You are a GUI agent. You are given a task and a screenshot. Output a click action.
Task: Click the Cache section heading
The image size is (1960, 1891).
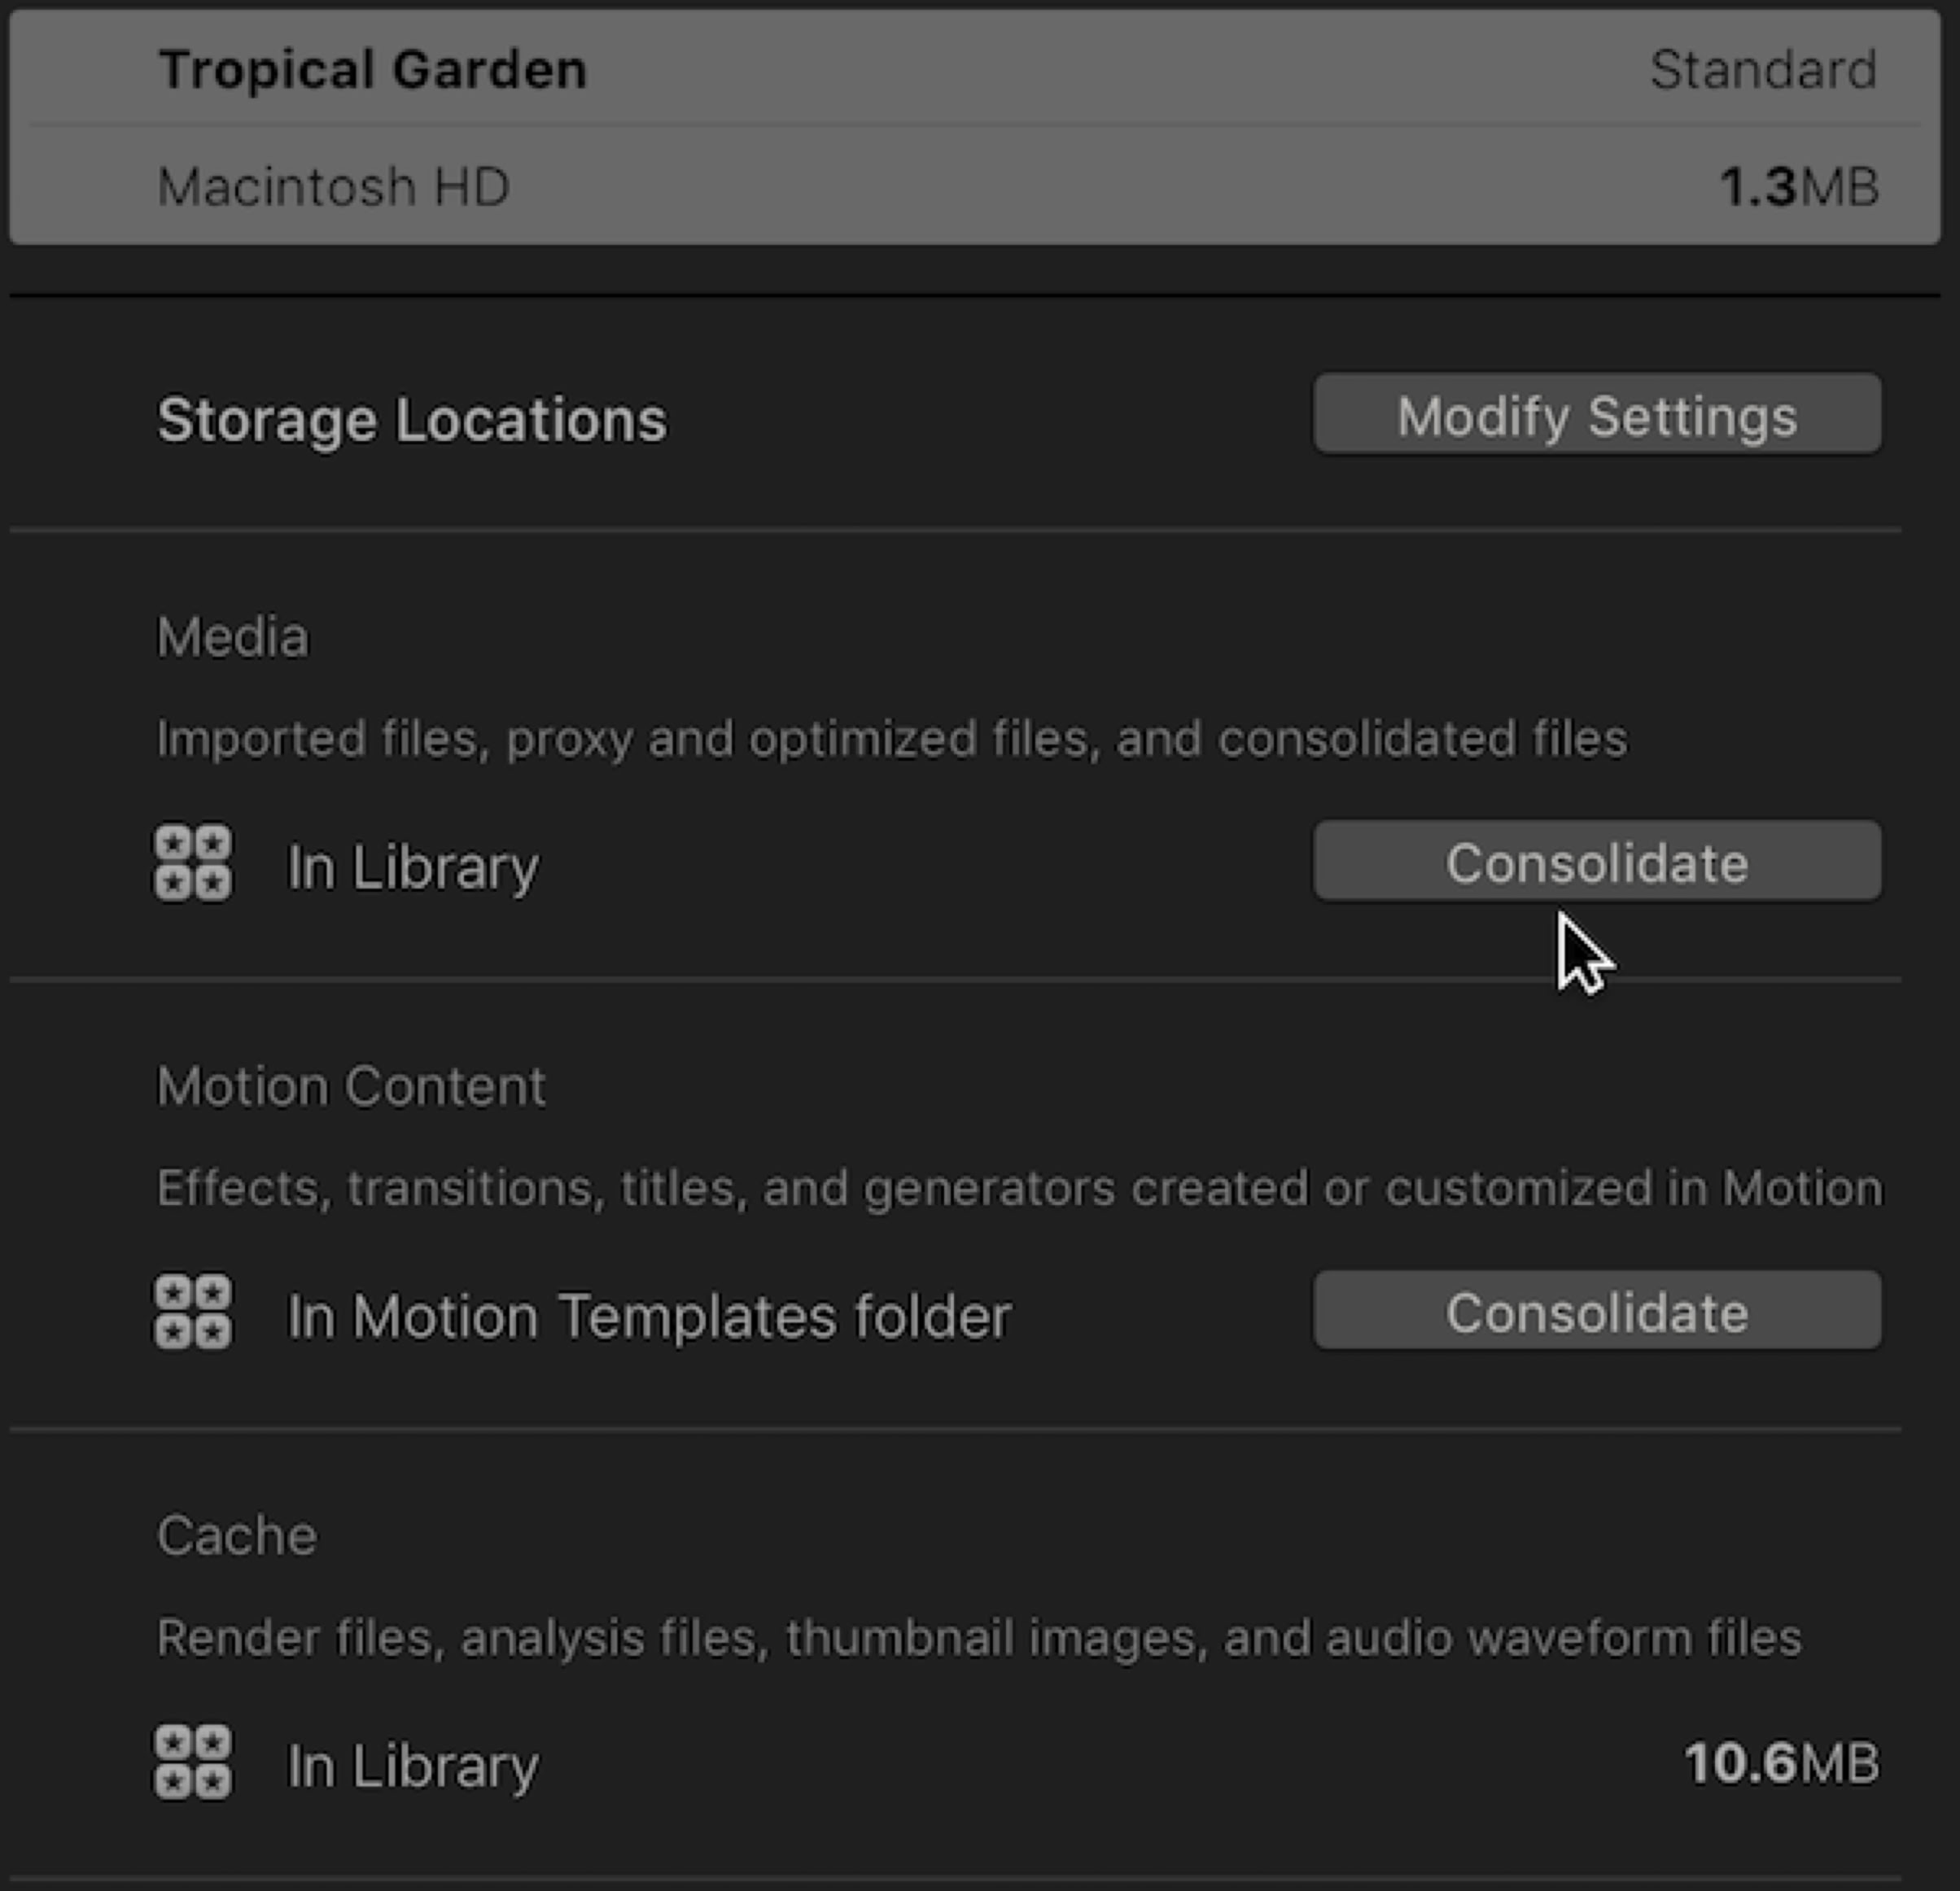coord(237,1535)
